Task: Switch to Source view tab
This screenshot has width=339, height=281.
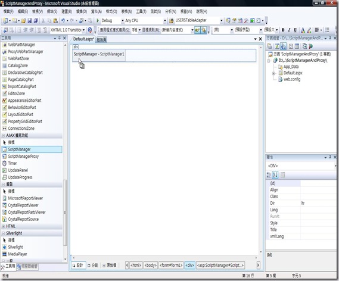Action: pos(110,265)
